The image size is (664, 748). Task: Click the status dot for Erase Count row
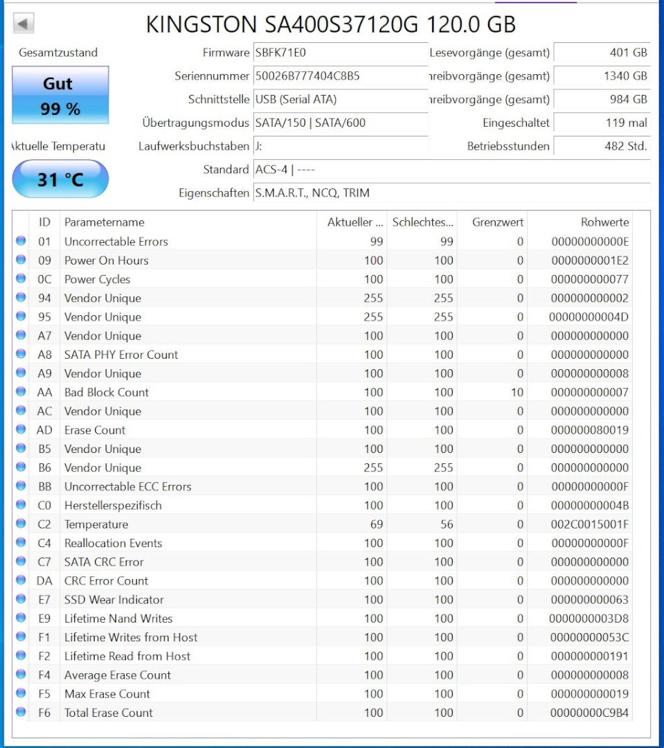pos(21,429)
